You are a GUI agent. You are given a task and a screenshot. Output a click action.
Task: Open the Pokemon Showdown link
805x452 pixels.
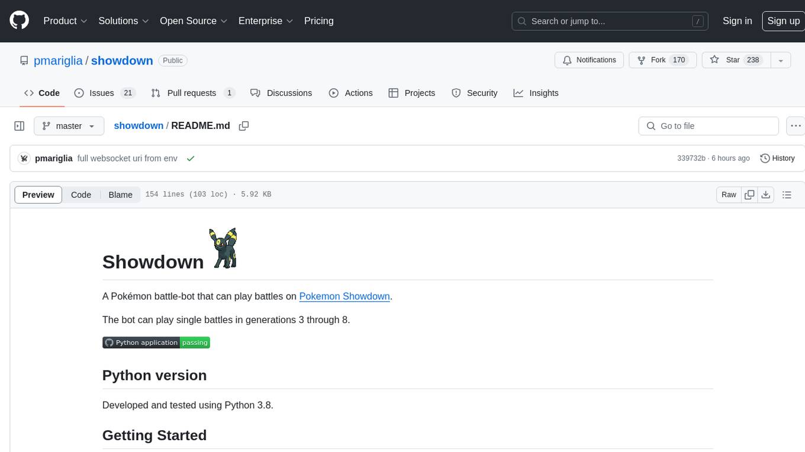tap(344, 296)
